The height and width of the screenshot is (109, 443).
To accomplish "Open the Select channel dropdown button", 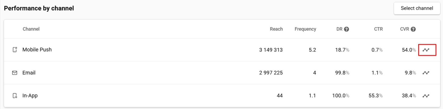I will 417,8.
